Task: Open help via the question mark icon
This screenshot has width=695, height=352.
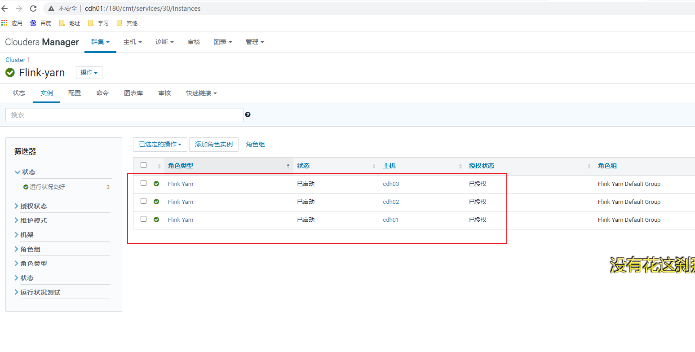Action: (248, 114)
